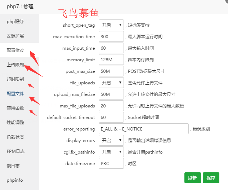Open the 配置文件 tab
The height and width of the screenshot is (190, 228).
(15, 94)
